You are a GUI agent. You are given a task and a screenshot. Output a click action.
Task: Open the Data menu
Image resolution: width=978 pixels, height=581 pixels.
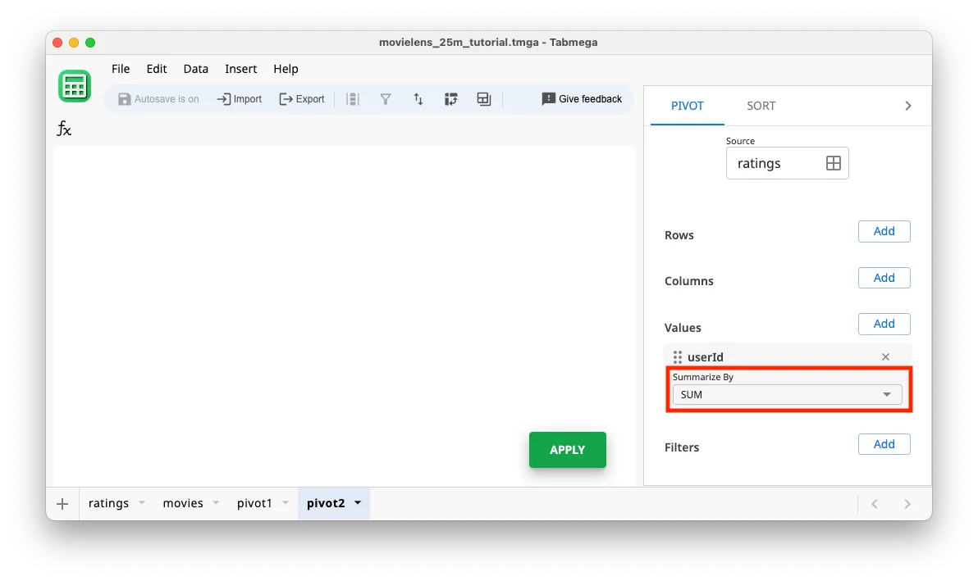click(195, 69)
